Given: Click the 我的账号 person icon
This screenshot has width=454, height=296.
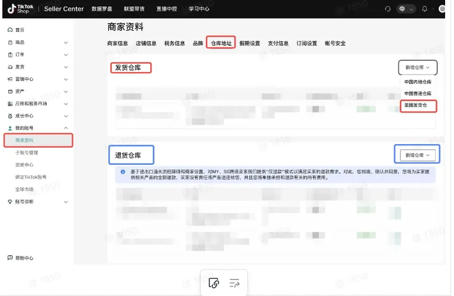Looking at the screenshot, I should point(10,128).
